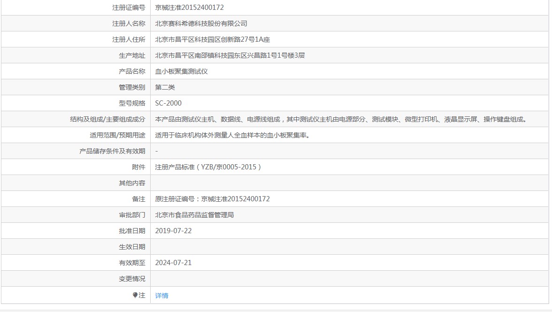Click the 附件 row label
This screenshot has width=552, height=312.
[x=139, y=167]
